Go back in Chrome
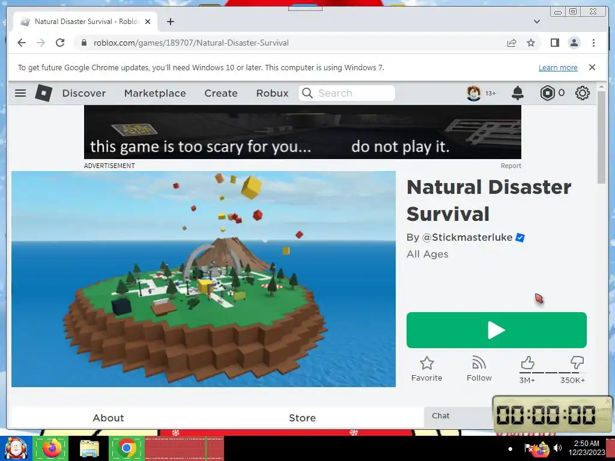The image size is (615, 461). click(x=22, y=43)
